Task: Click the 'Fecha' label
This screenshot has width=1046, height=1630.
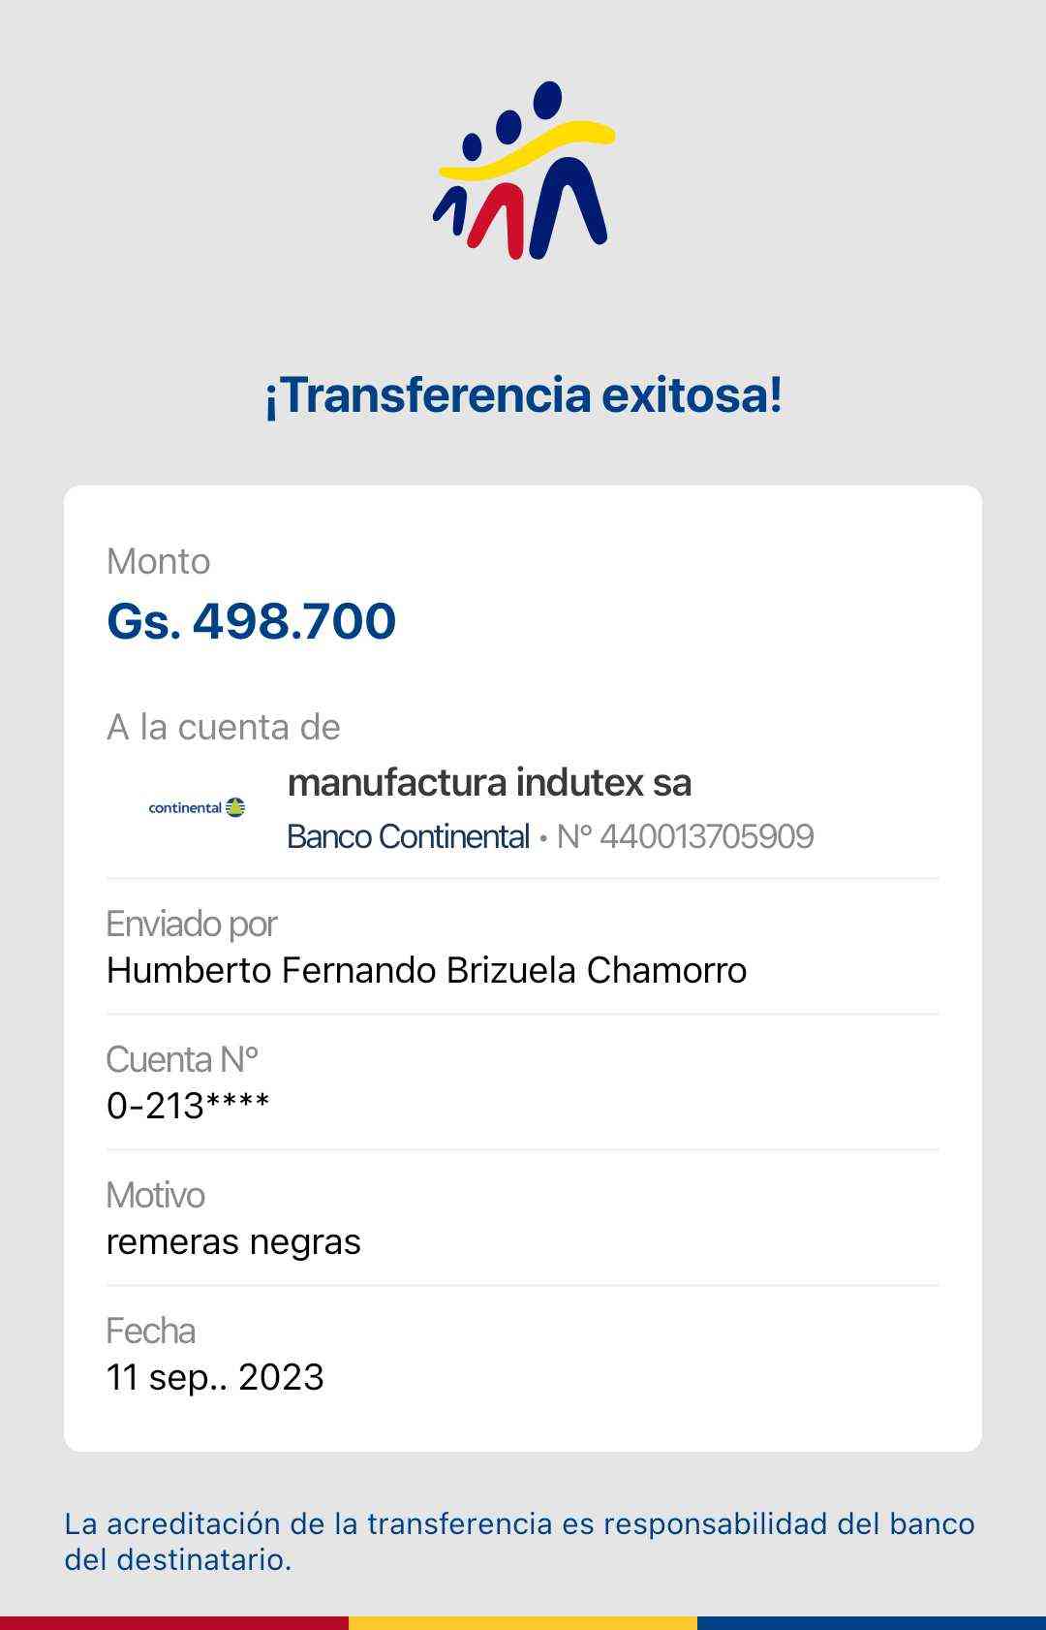Action: coord(150,1332)
